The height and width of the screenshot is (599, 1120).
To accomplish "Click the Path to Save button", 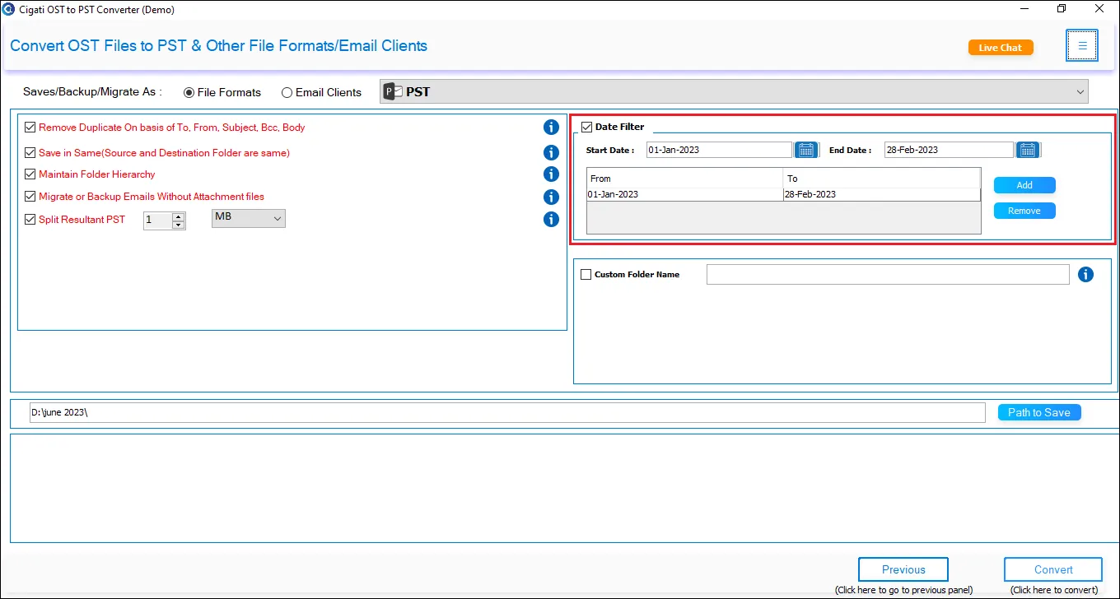I will point(1039,412).
